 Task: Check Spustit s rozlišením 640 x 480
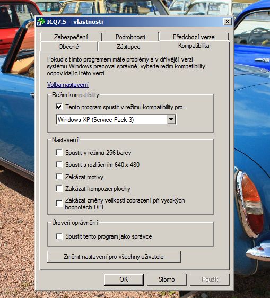tap(59, 164)
